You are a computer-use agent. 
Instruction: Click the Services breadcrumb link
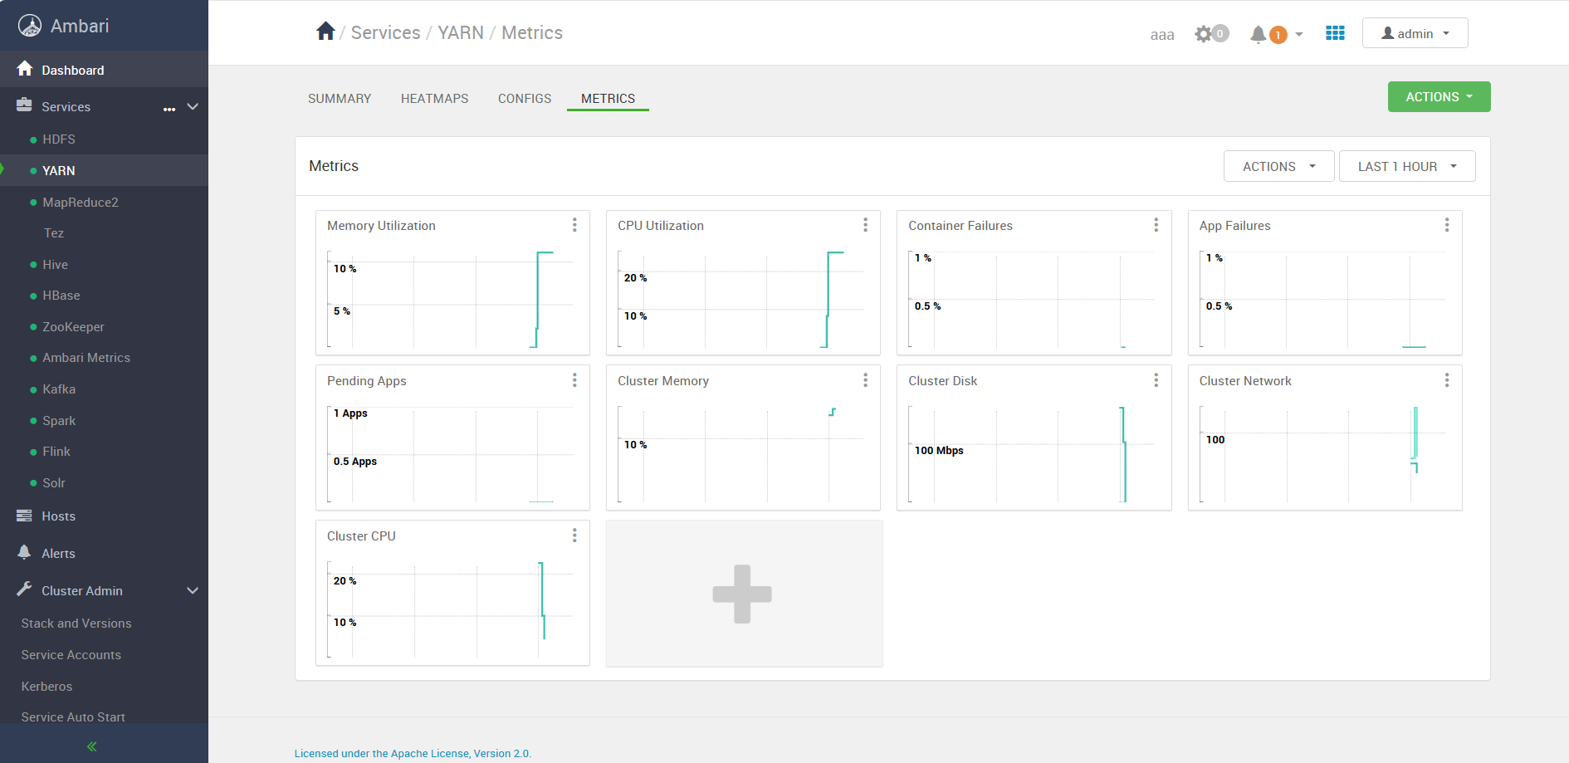(x=385, y=32)
